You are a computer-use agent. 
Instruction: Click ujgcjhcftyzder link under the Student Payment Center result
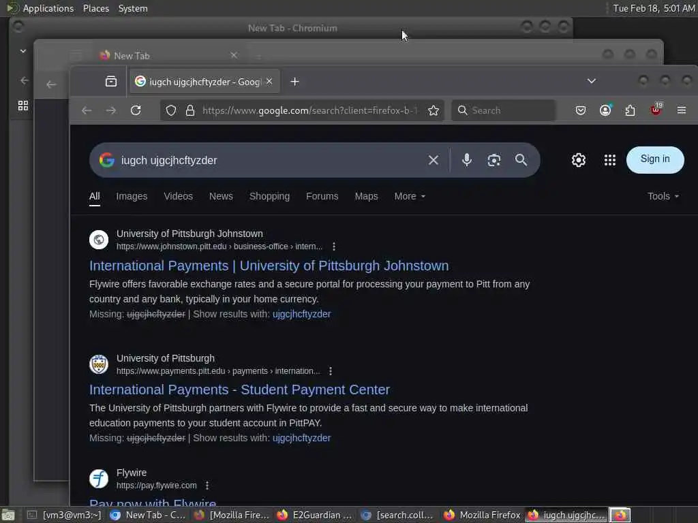pyautogui.click(x=302, y=438)
